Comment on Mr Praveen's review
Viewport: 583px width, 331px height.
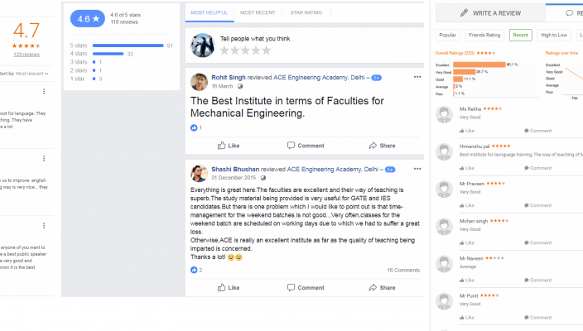(x=538, y=205)
